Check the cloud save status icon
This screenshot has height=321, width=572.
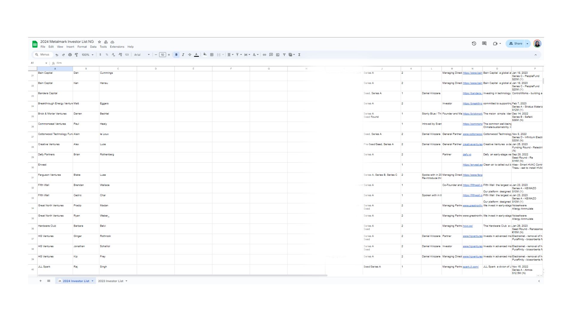[112, 42]
